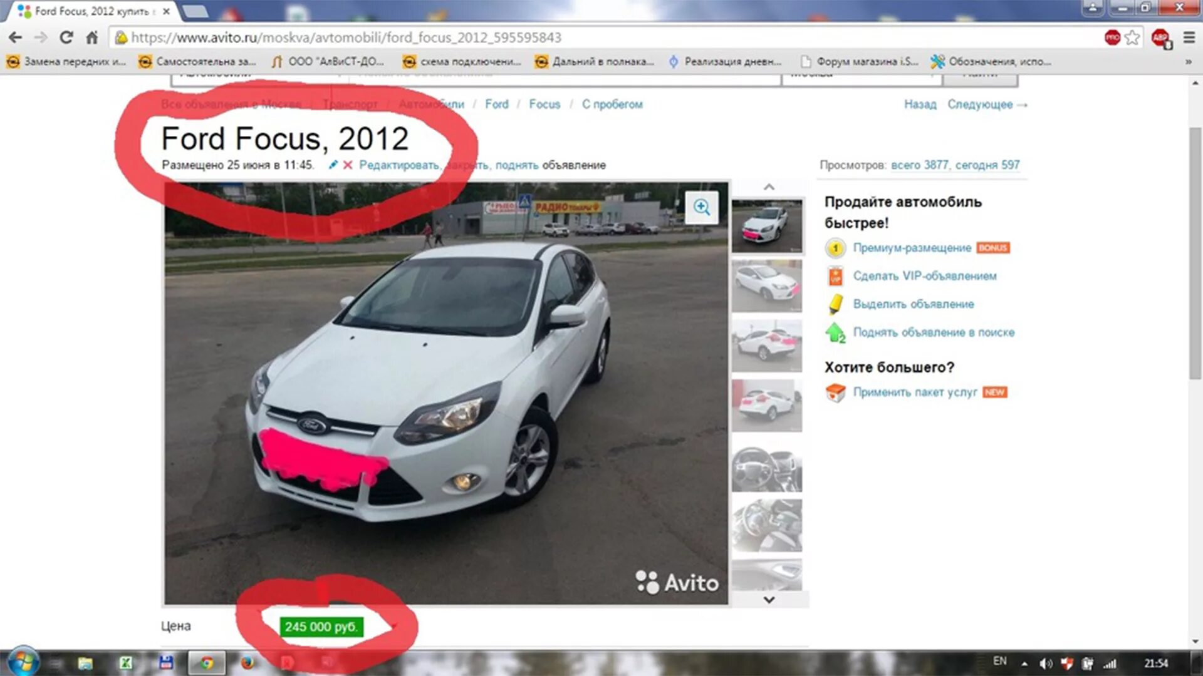Click the main Ford Focus photo
The width and height of the screenshot is (1203, 676).
(x=446, y=393)
